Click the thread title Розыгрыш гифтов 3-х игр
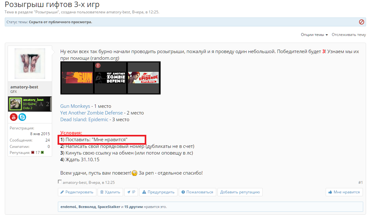This screenshot has width=367, height=215. [52, 4]
